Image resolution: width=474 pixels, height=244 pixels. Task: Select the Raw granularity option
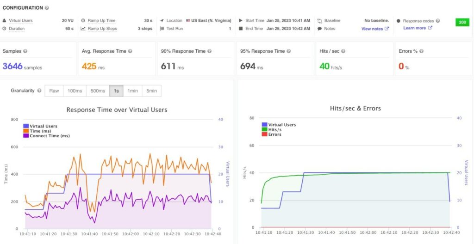pos(54,91)
